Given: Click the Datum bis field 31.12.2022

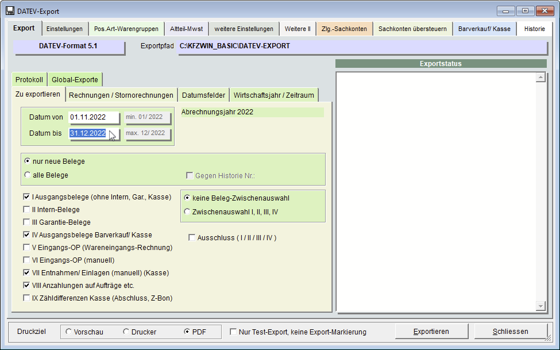Looking at the screenshot, I should [94, 133].
